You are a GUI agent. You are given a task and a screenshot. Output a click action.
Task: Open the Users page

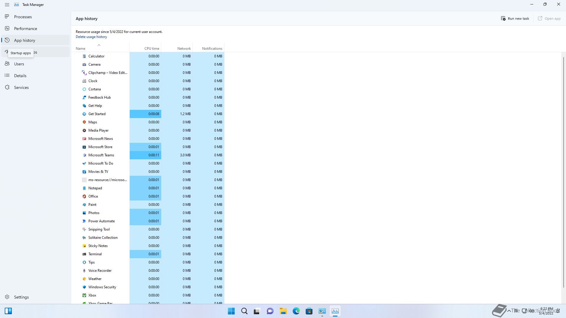pyautogui.click(x=35, y=64)
